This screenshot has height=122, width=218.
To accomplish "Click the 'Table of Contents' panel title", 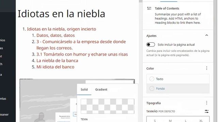I will click(167, 8).
